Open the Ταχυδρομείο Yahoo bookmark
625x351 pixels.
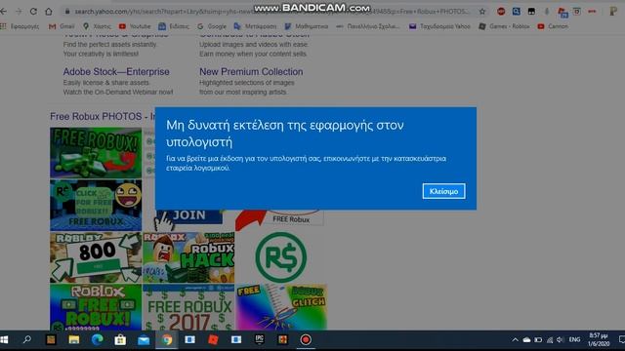(x=440, y=26)
